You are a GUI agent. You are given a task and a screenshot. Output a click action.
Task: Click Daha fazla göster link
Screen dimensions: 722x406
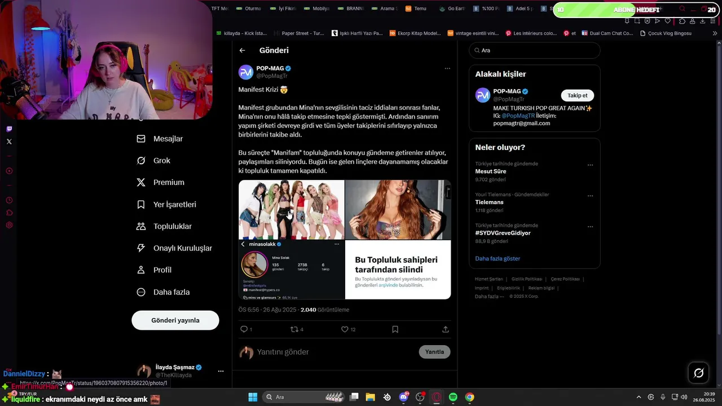498,258
